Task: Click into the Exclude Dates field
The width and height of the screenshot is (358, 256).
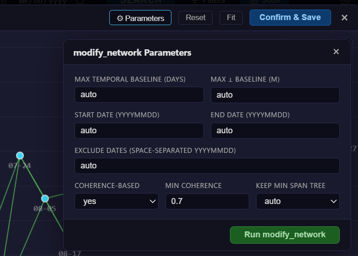Action: 207,166
